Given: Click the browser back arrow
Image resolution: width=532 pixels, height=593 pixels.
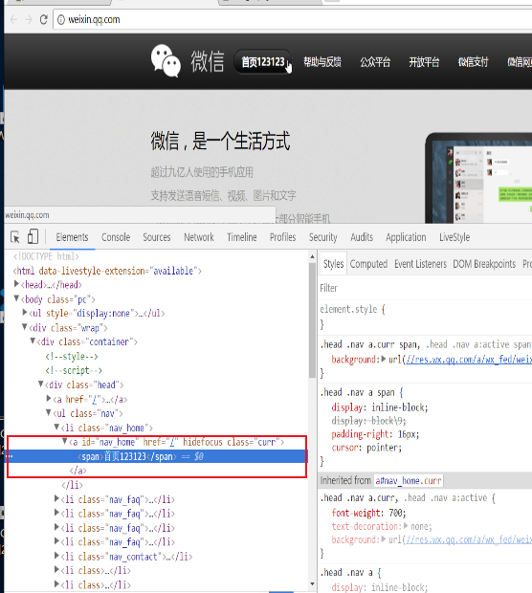Looking at the screenshot, I should pyautogui.click(x=13, y=19).
